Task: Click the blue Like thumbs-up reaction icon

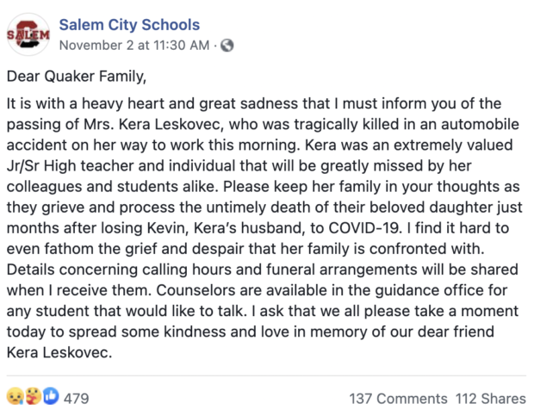Action: (51, 396)
